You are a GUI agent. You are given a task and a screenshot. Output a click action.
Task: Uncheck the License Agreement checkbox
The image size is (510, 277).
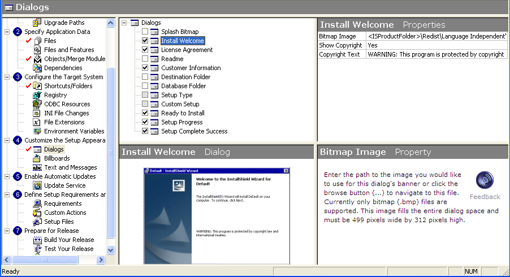tap(145, 50)
